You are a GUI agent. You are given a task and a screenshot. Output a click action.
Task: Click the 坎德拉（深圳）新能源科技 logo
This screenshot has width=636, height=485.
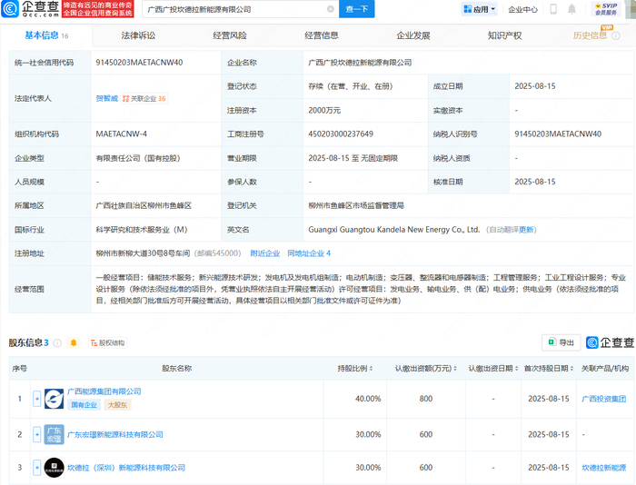pos(55,467)
